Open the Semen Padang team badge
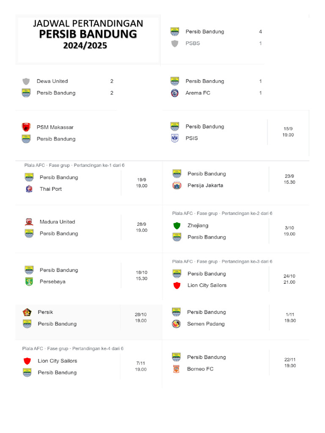 pyautogui.click(x=176, y=324)
